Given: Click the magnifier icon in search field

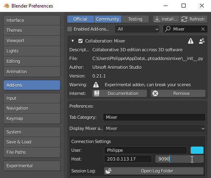Looking at the screenshot, I should tap(168, 29).
